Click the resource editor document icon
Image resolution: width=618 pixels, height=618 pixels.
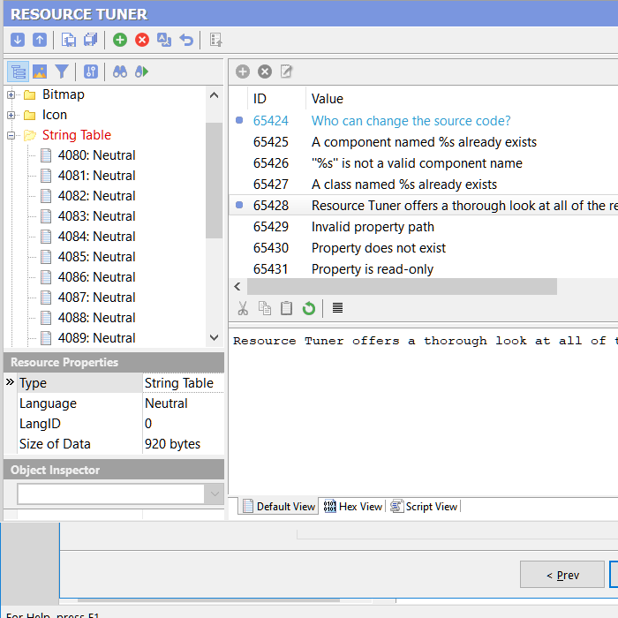(215, 40)
